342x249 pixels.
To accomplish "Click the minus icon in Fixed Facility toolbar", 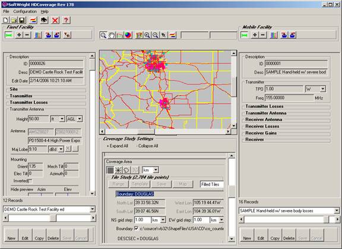I will pos(27,35).
